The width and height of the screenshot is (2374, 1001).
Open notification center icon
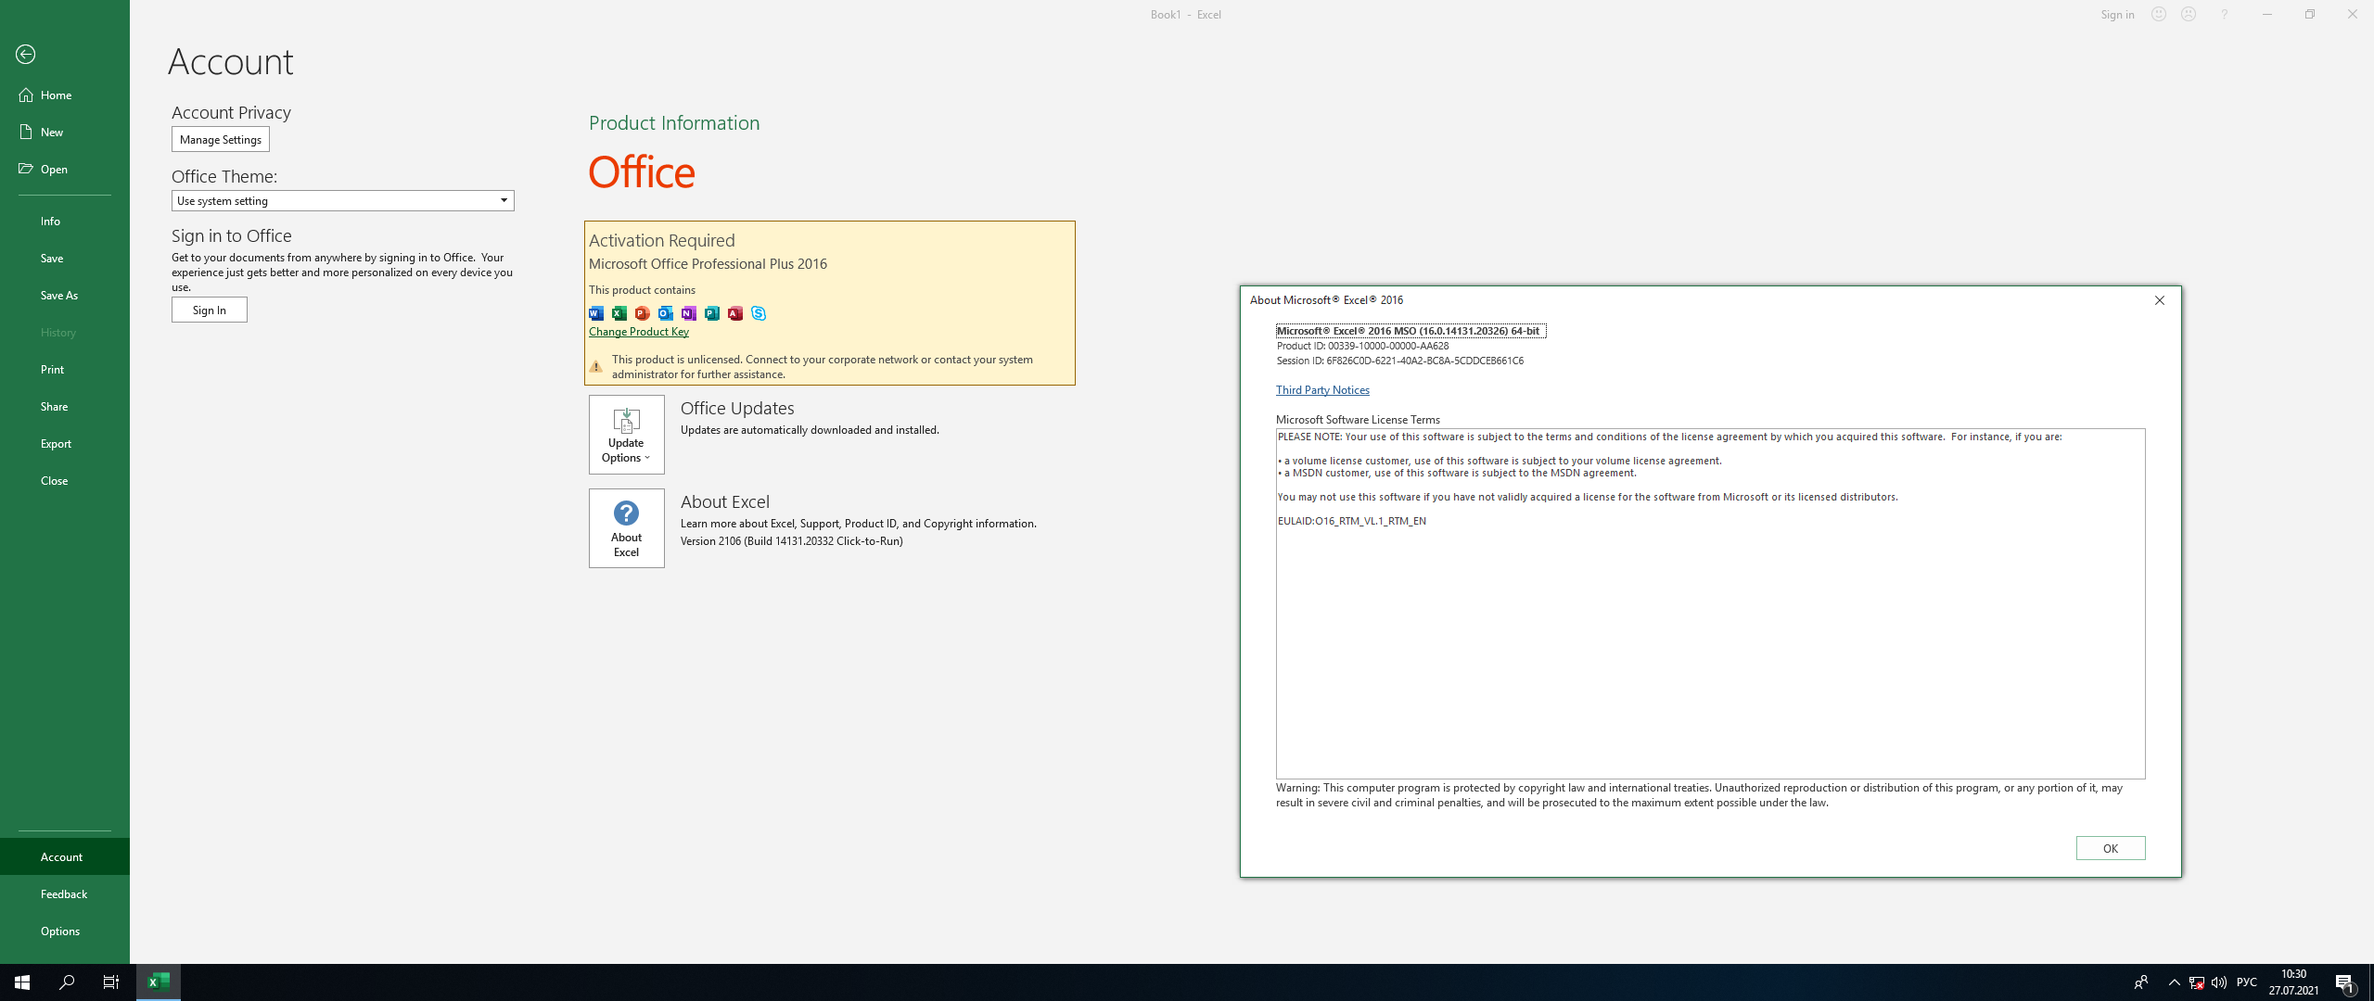pyautogui.click(x=2345, y=982)
